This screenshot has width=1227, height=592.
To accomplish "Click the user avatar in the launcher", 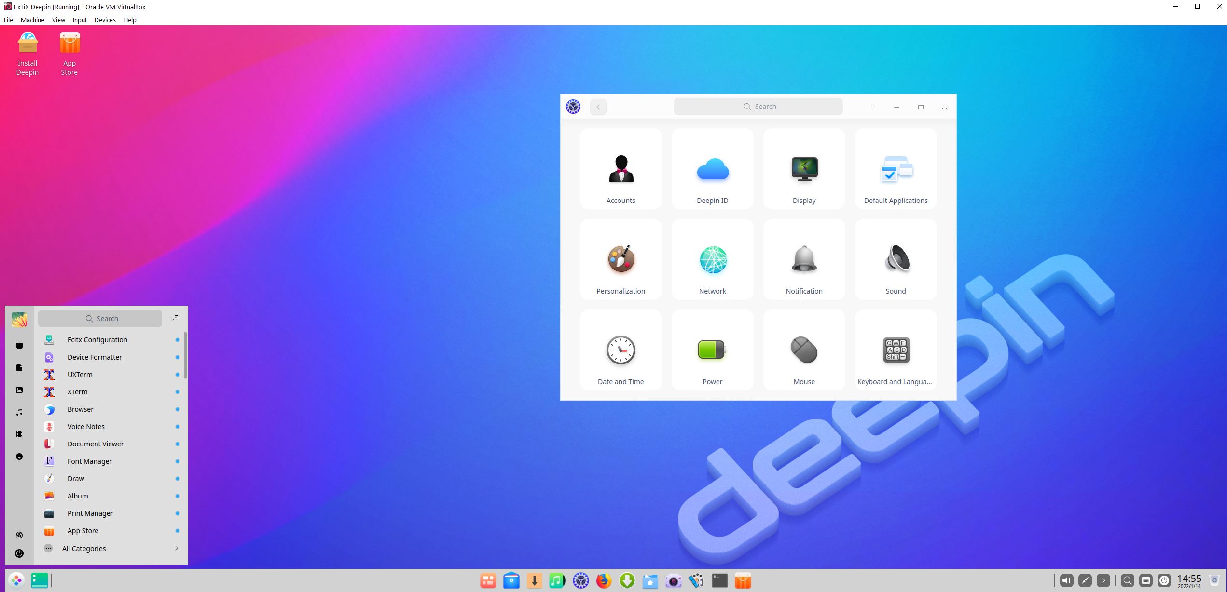I will (x=19, y=319).
